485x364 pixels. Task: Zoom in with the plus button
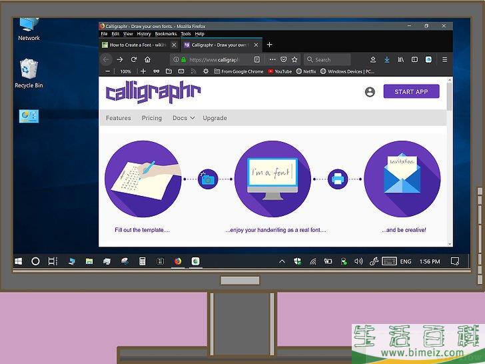143,71
